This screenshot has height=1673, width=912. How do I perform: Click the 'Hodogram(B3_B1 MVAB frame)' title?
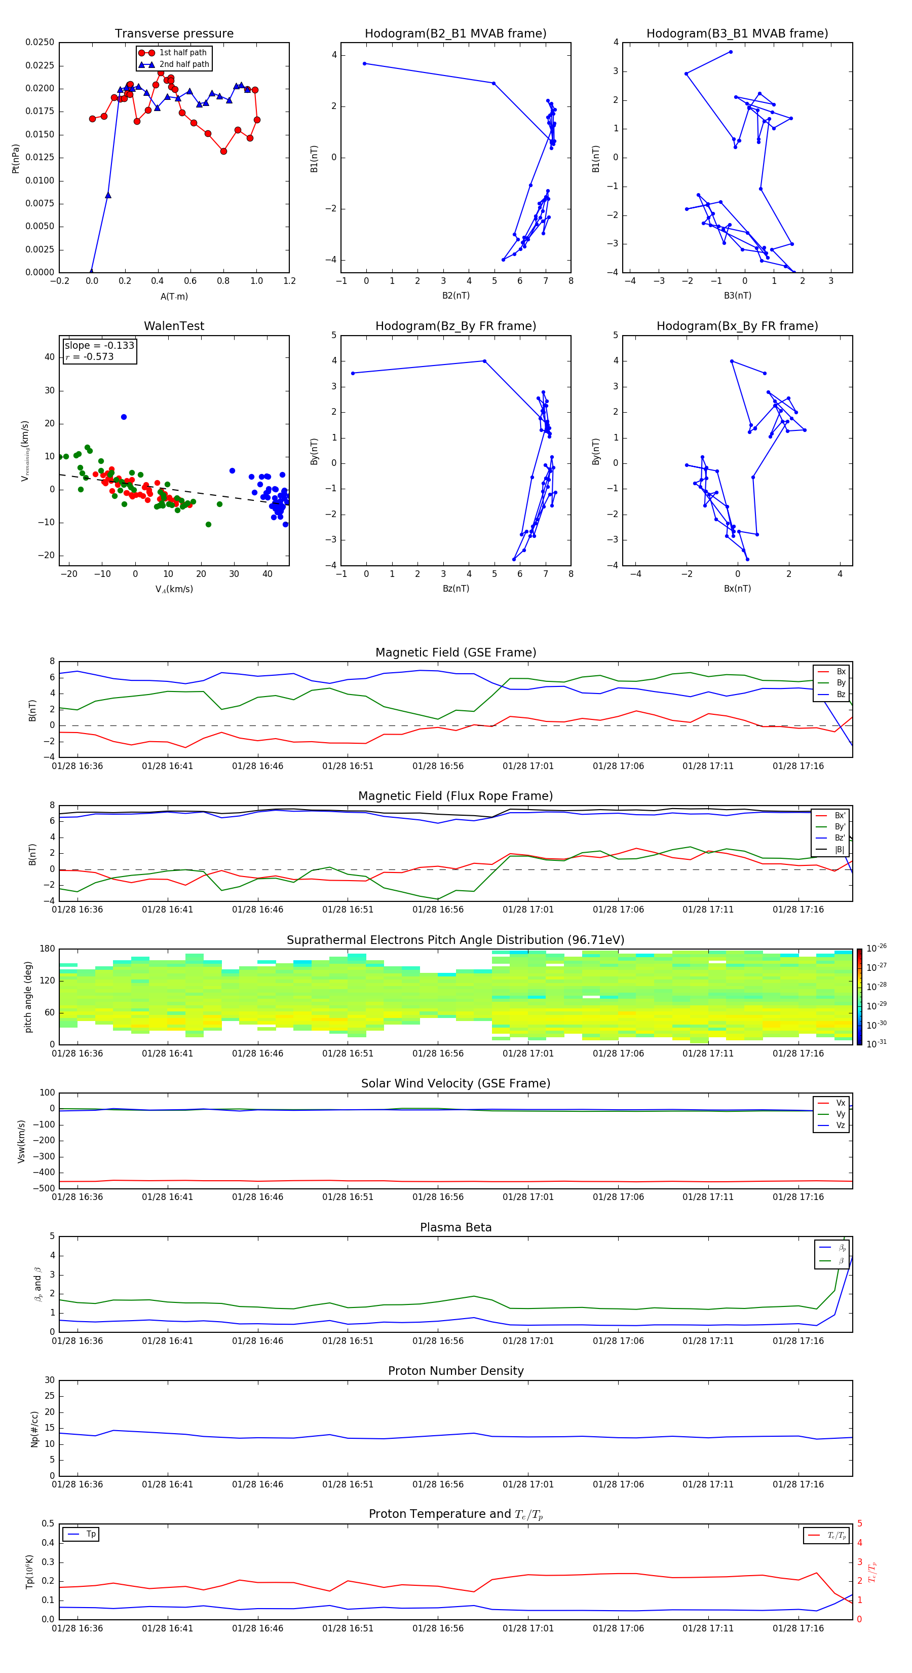[x=737, y=34]
